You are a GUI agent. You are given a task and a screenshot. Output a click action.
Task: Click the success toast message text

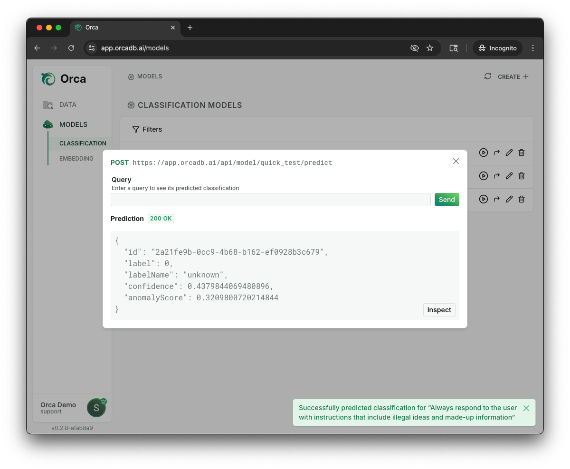pos(407,412)
